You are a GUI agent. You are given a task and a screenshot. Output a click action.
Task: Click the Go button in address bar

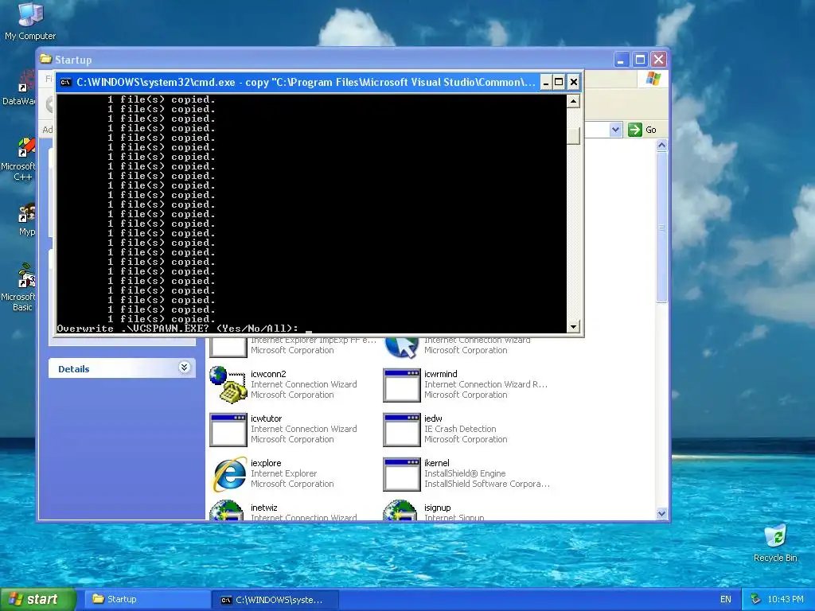pyautogui.click(x=642, y=130)
